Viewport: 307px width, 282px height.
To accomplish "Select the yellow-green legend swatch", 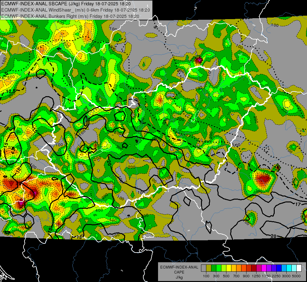I will click(x=224, y=268).
